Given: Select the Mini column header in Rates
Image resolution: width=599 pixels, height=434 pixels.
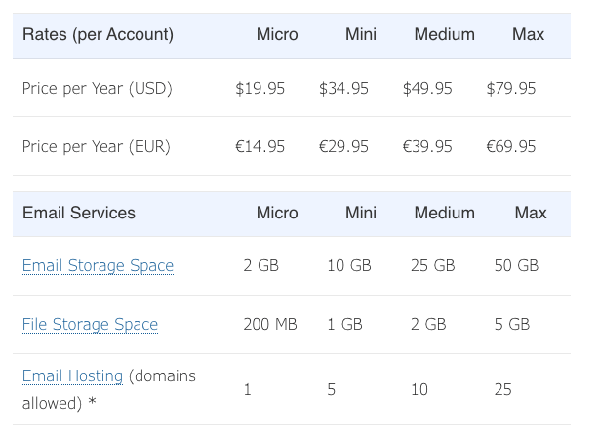Looking at the screenshot, I should [x=361, y=34].
